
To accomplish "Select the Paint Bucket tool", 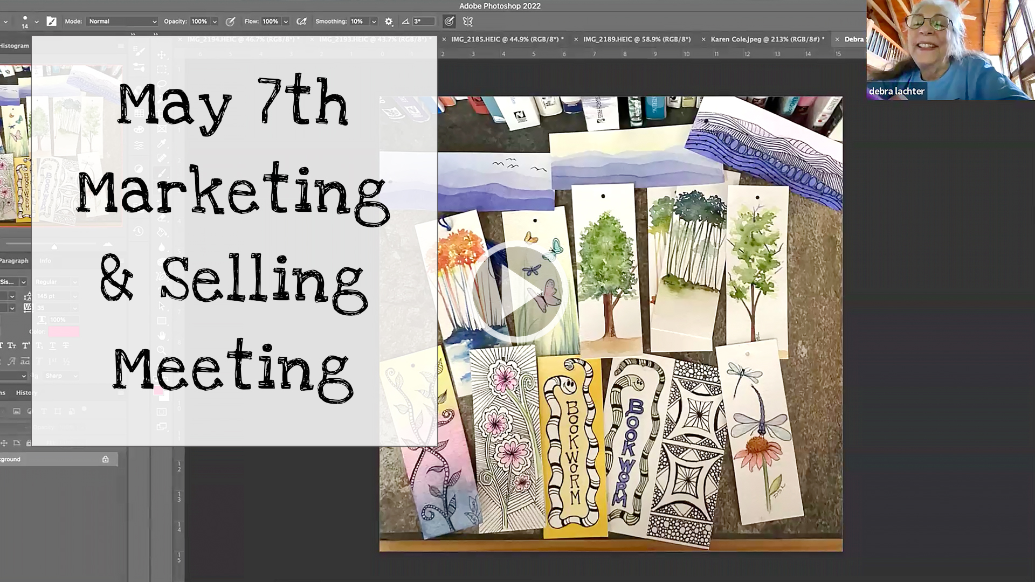I will click(x=161, y=233).
